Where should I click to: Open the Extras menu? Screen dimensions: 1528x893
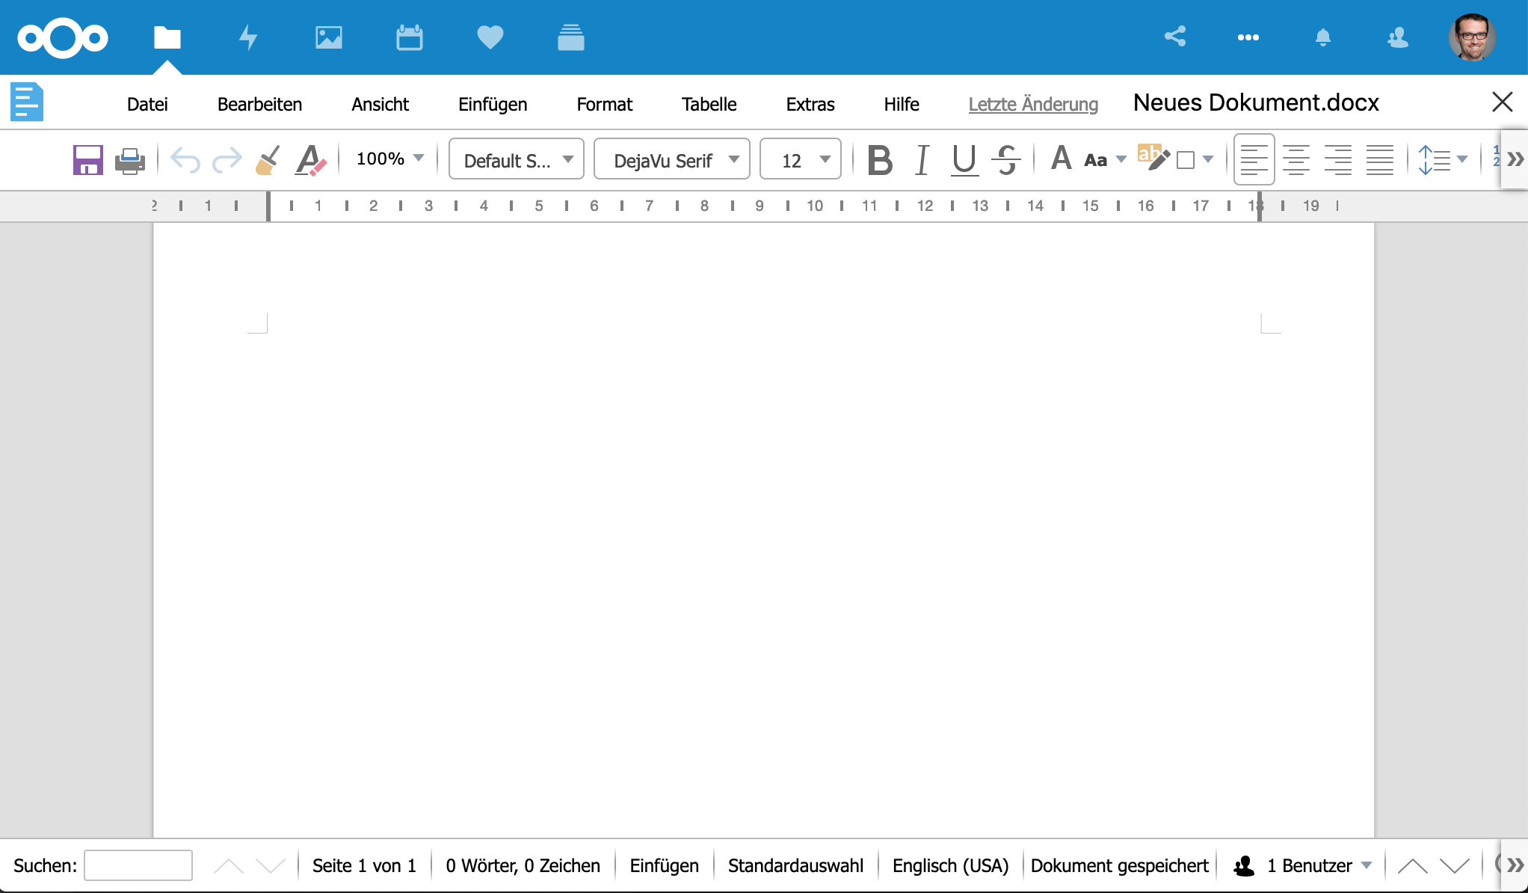(810, 105)
